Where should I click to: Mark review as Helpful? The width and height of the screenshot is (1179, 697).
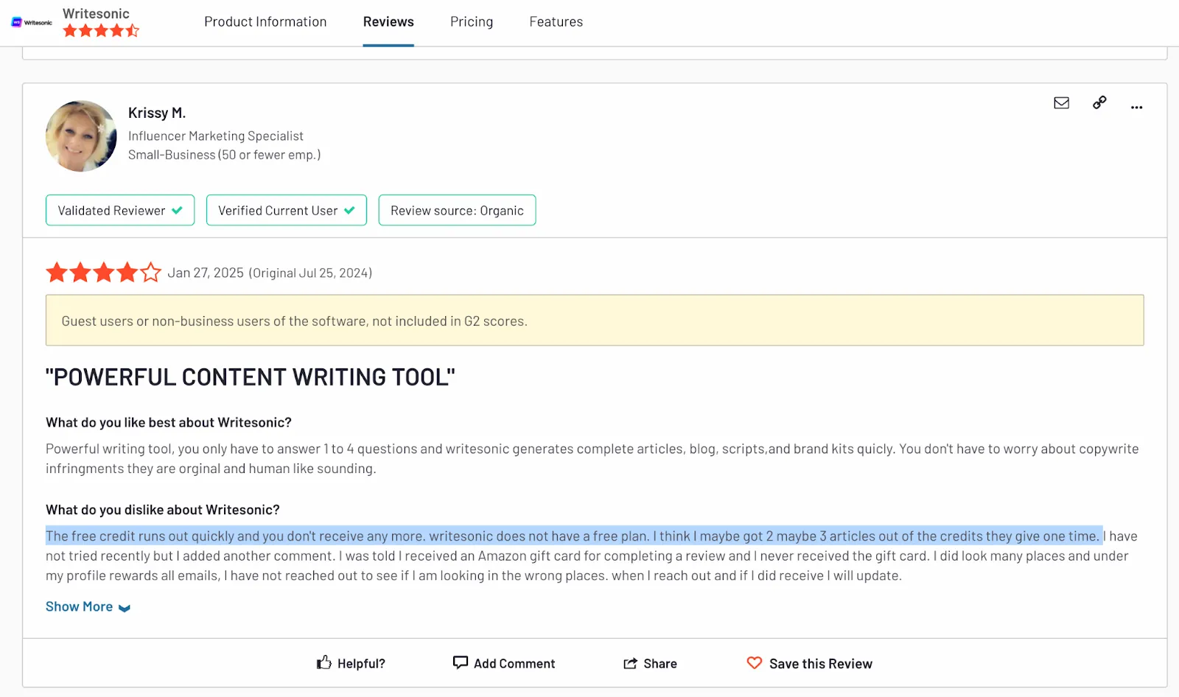[351, 663]
